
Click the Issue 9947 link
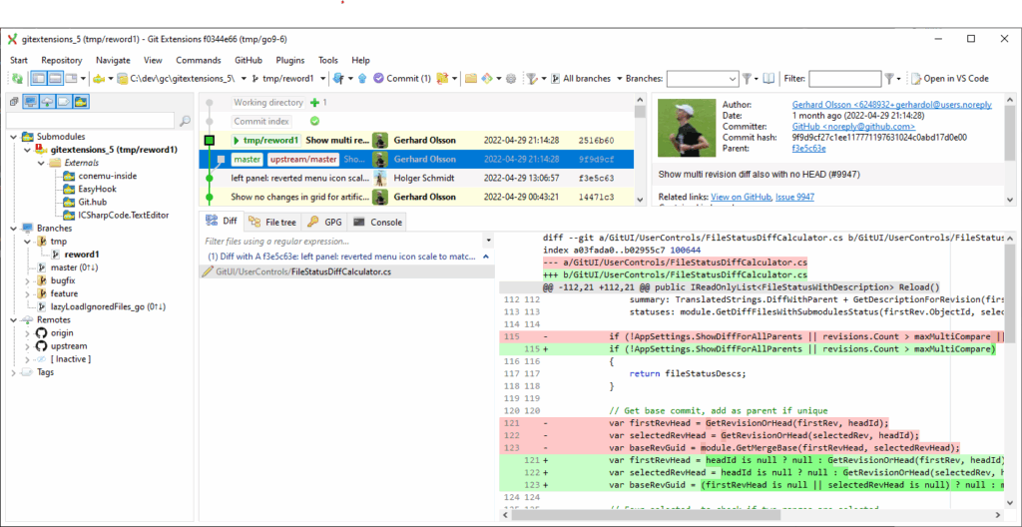coord(794,197)
